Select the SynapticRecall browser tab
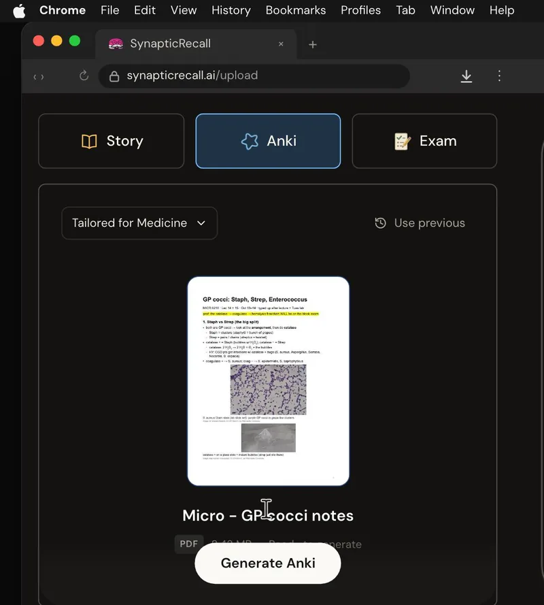The width and height of the screenshot is (544, 605). tap(196, 44)
